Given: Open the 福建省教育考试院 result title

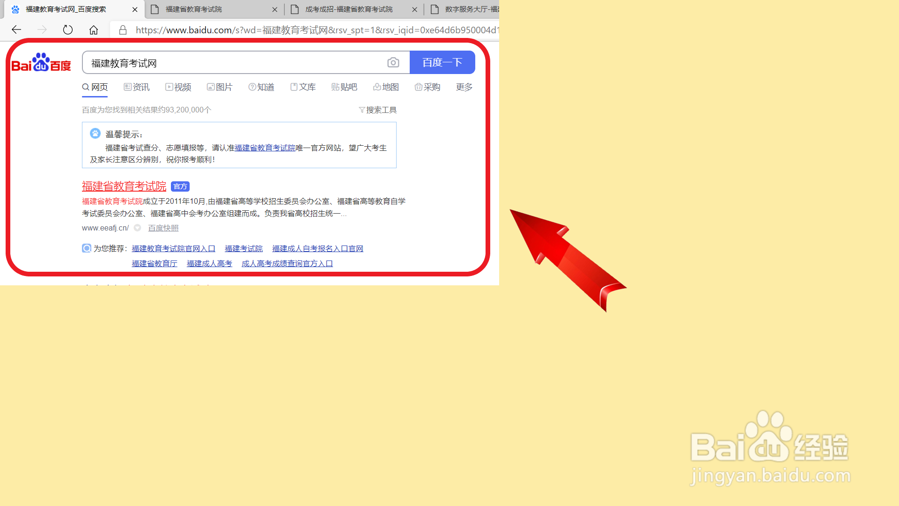Looking at the screenshot, I should coord(124,186).
